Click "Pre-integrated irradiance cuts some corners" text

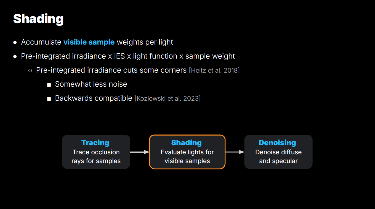coord(111,70)
